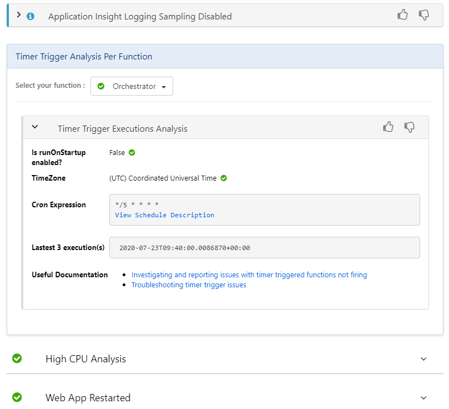Thumbs up the Application Insight Logging insight
The height and width of the screenshot is (409, 449).
point(403,15)
